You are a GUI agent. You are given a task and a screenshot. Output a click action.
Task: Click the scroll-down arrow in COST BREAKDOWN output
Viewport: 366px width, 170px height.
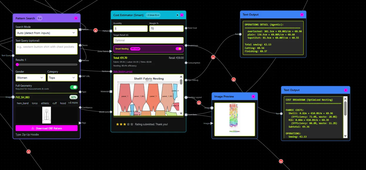coord(345,136)
